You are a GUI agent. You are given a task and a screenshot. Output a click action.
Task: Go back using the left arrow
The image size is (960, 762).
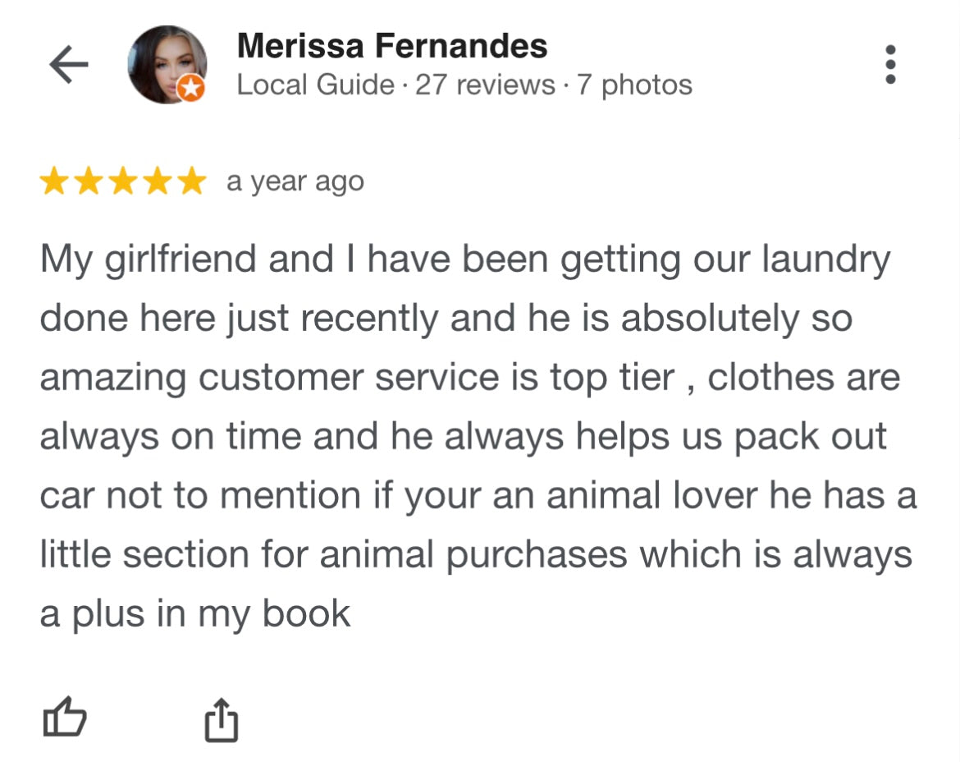point(69,65)
